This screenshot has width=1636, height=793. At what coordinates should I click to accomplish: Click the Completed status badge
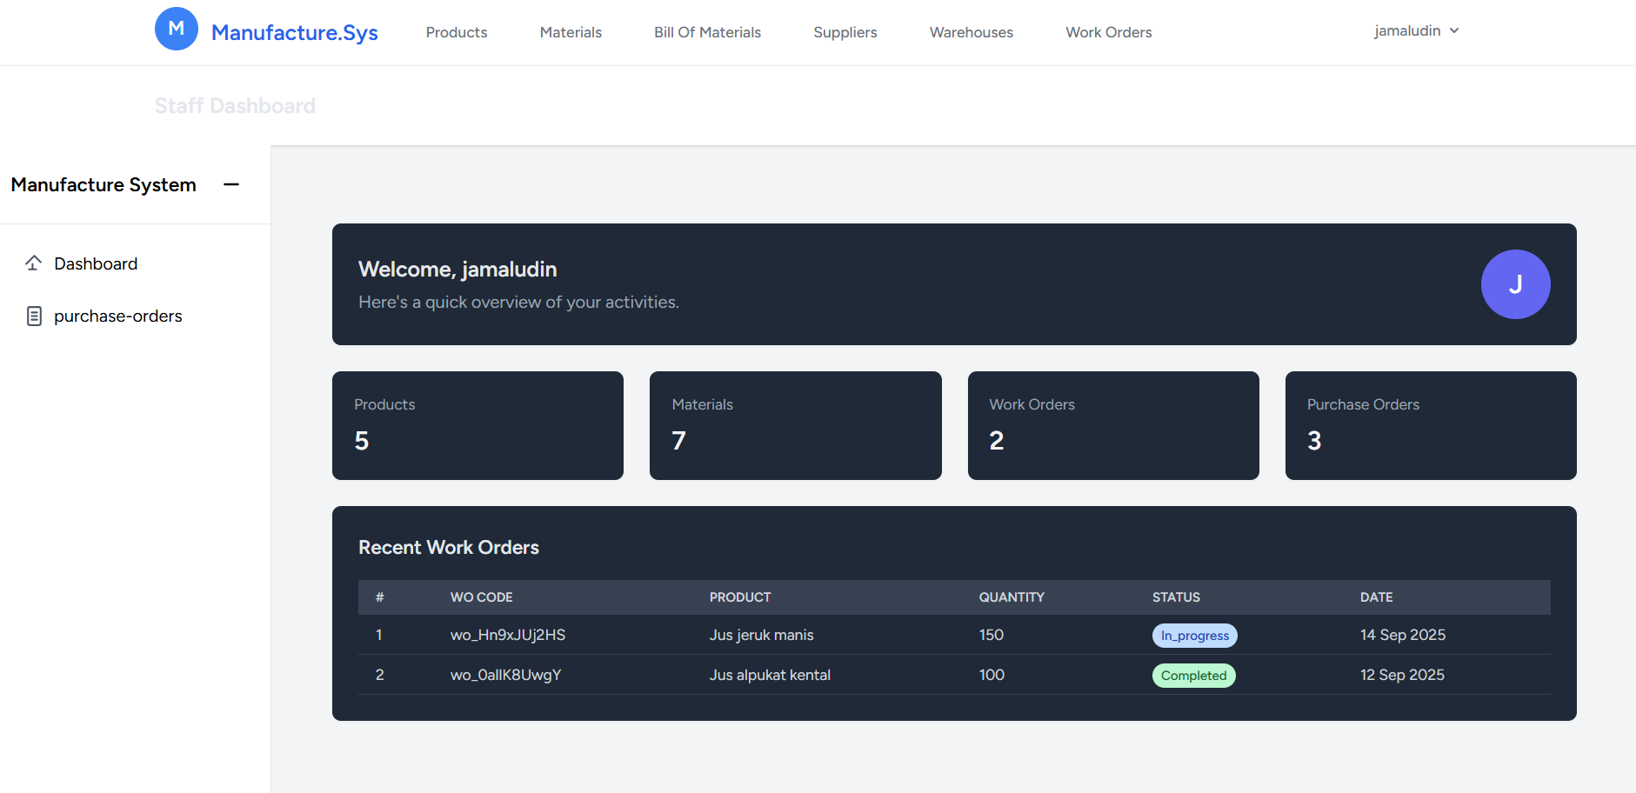(1193, 676)
